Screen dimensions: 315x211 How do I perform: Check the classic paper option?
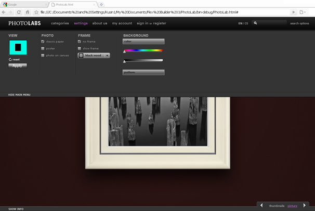coord(43,42)
